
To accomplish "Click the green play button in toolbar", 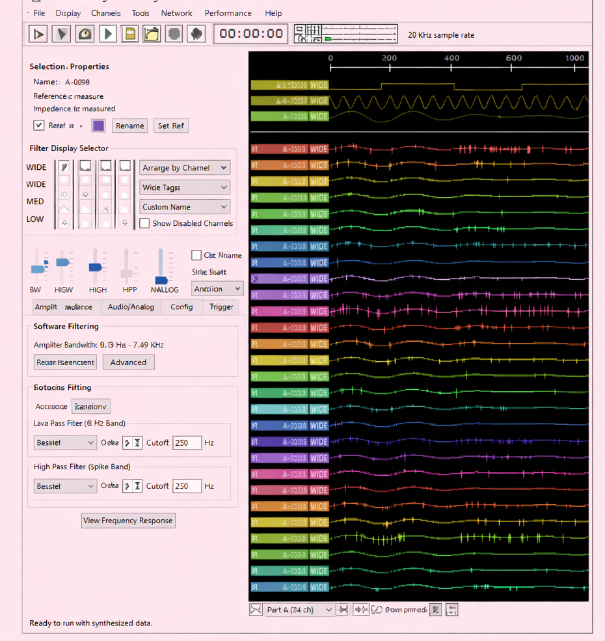I will (107, 34).
